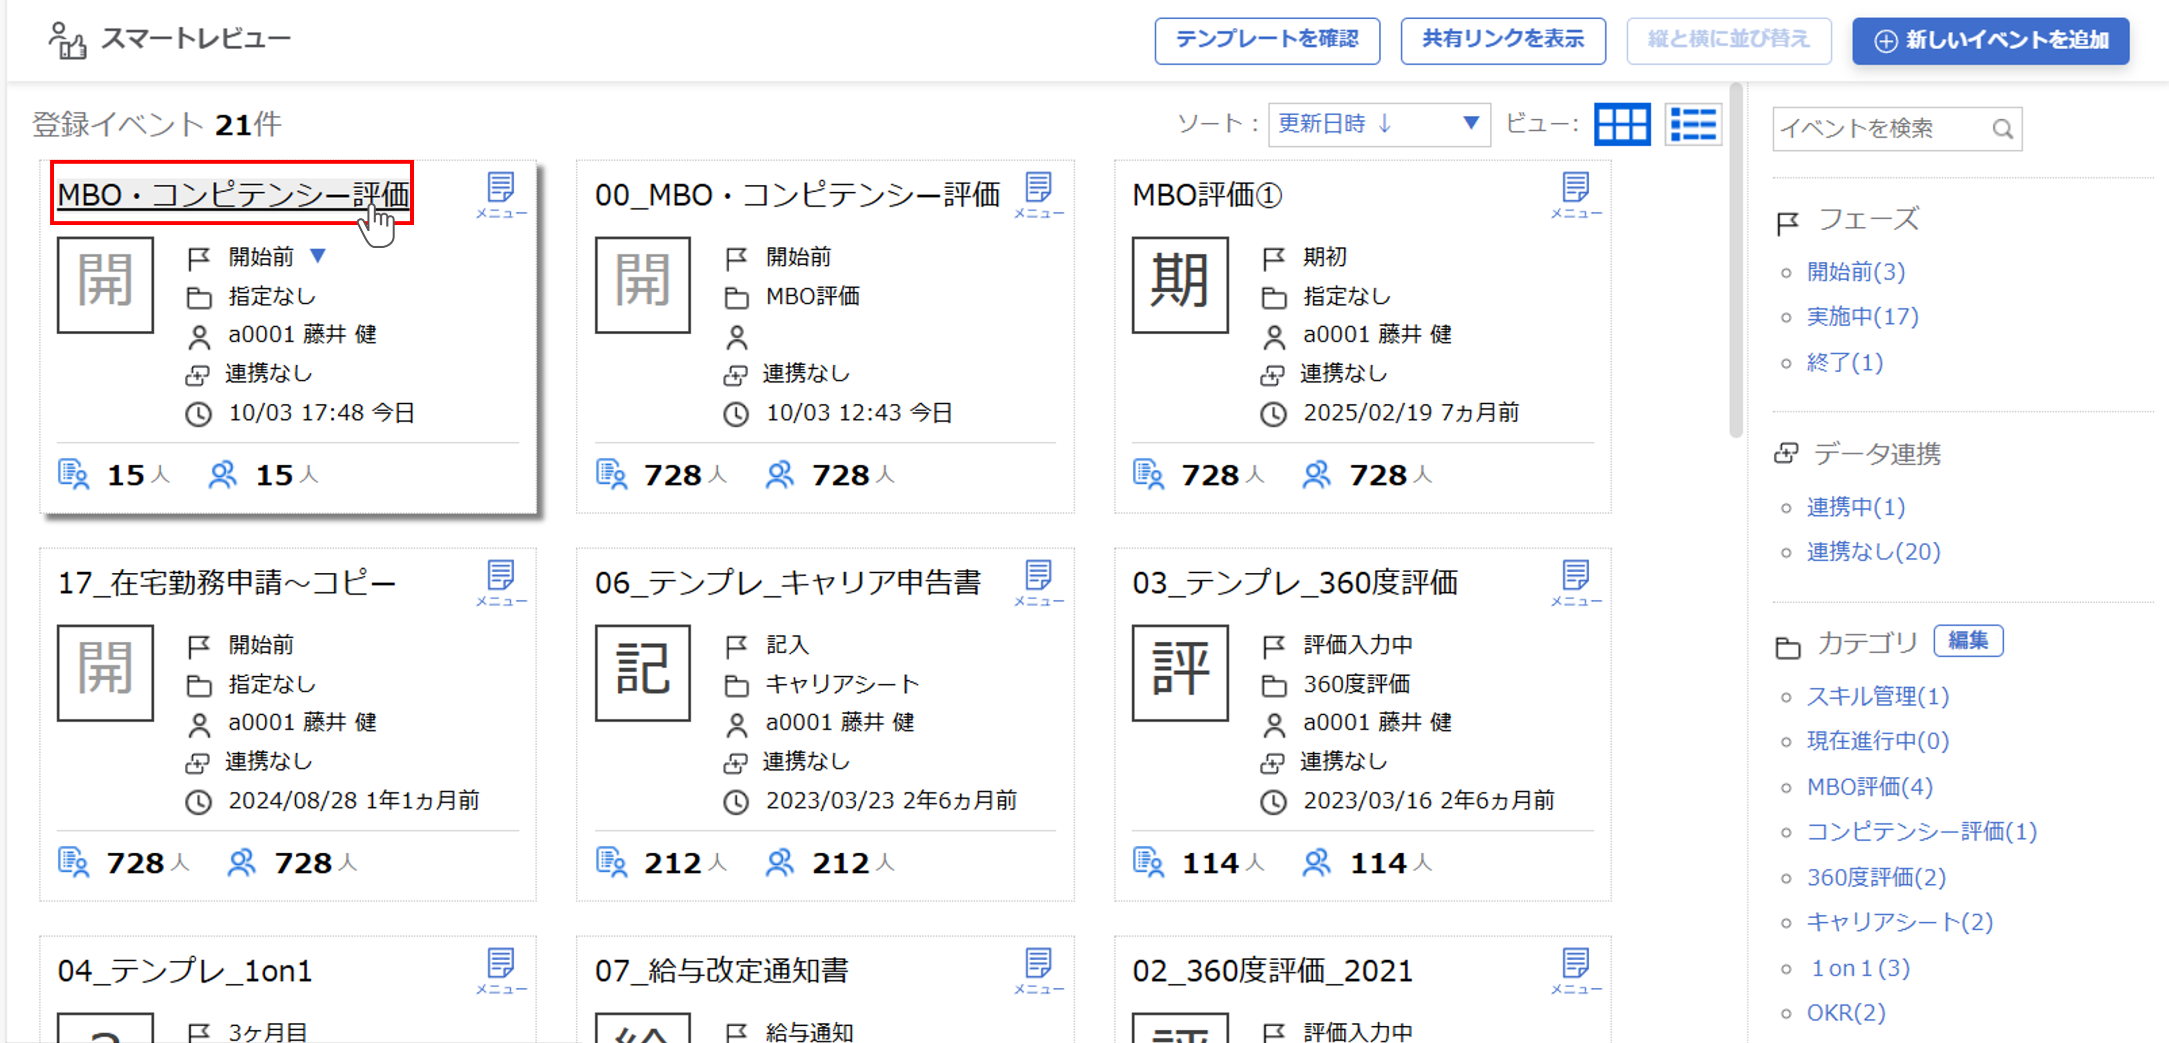Filter by 開始前(3) phase
Screen dimensions: 2169x1043
click(1855, 272)
